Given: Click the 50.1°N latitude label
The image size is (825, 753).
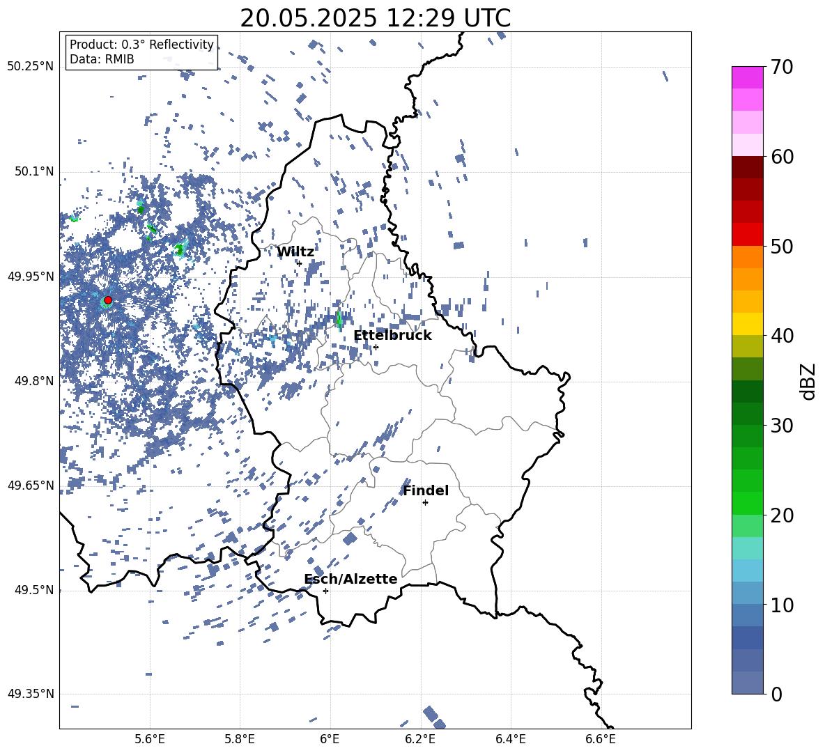Looking at the screenshot, I should click(x=35, y=171).
